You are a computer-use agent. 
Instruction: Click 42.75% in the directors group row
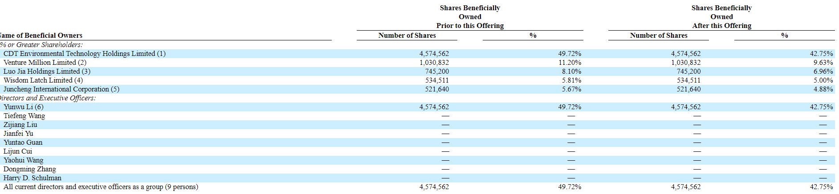click(821, 187)
